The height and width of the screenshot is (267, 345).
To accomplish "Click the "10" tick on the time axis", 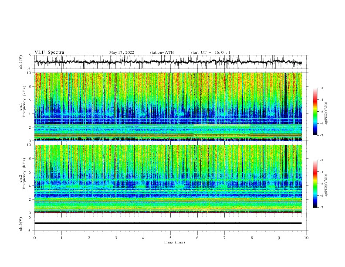I will click(306, 238).
